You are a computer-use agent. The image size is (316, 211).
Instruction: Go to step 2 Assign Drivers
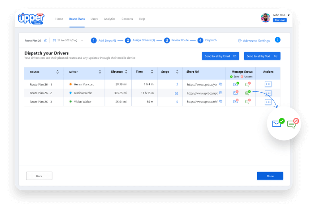pyautogui.click(x=140, y=40)
